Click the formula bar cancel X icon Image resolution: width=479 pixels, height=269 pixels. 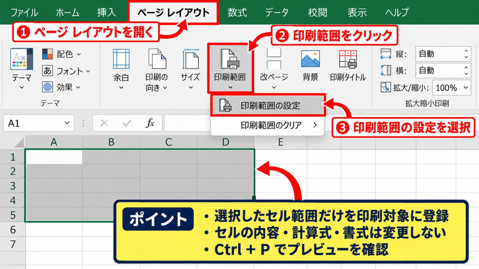pyautogui.click(x=104, y=123)
